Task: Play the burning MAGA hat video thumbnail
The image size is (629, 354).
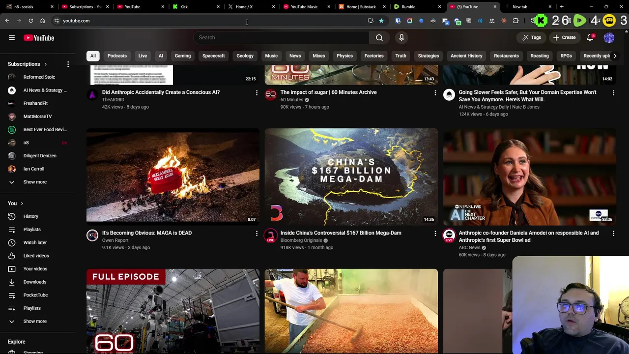Action: pyautogui.click(x=173, y=176)
